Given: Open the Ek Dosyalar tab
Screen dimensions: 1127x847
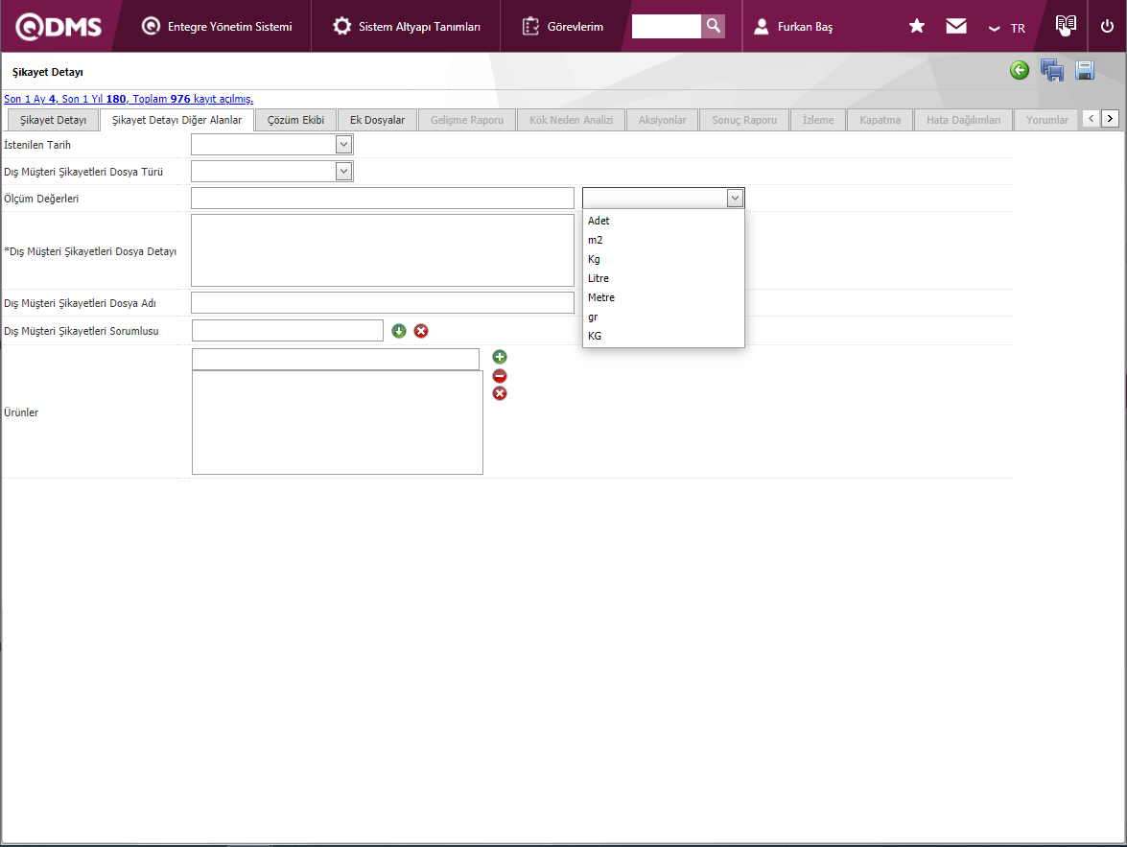Looking at the screenshot, I should [x=377, y=120].
